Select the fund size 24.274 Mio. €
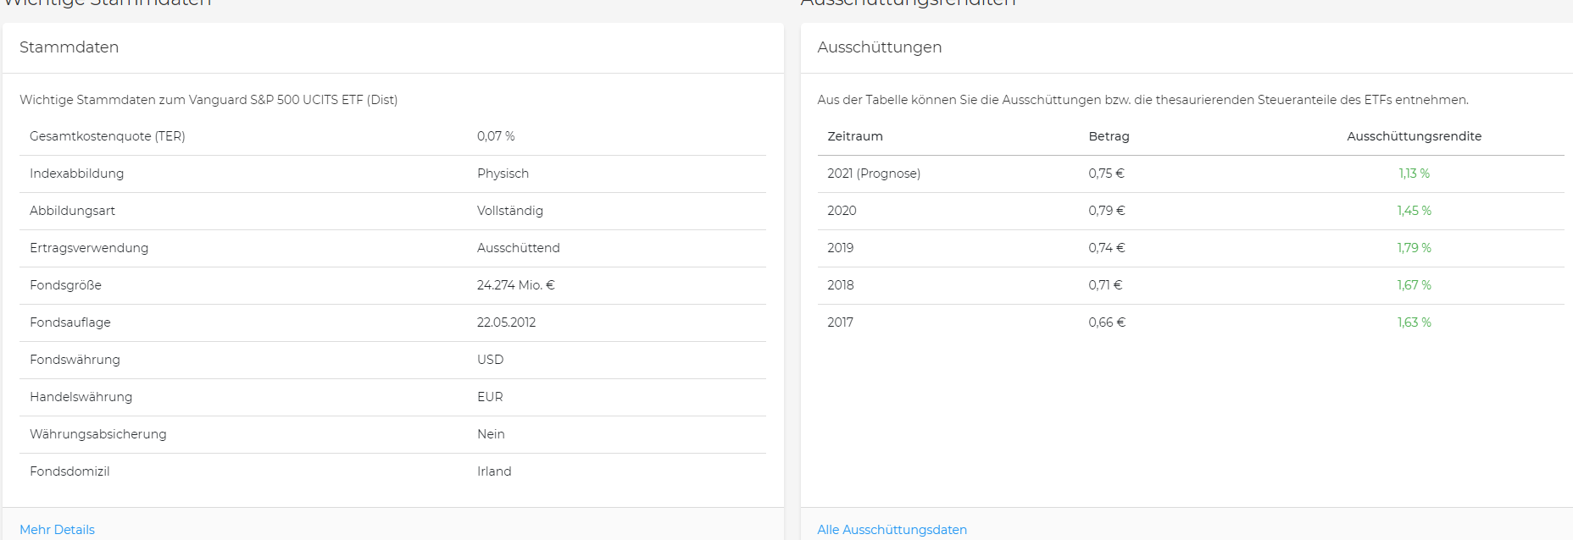Viewport: 1573px width, 540px height. [x=516, y=285]
